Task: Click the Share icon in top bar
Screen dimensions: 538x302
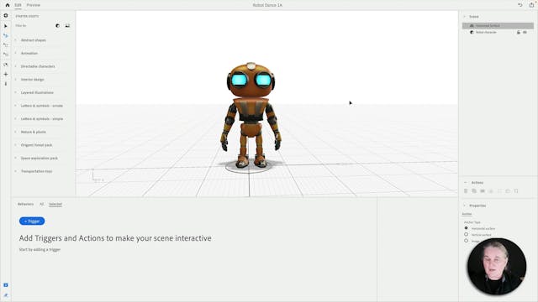Action: pos(531,5)
